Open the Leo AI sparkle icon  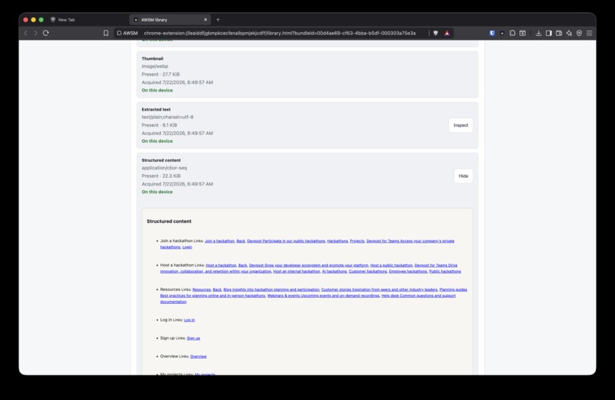pyautogui.click(x=569, y=33)
